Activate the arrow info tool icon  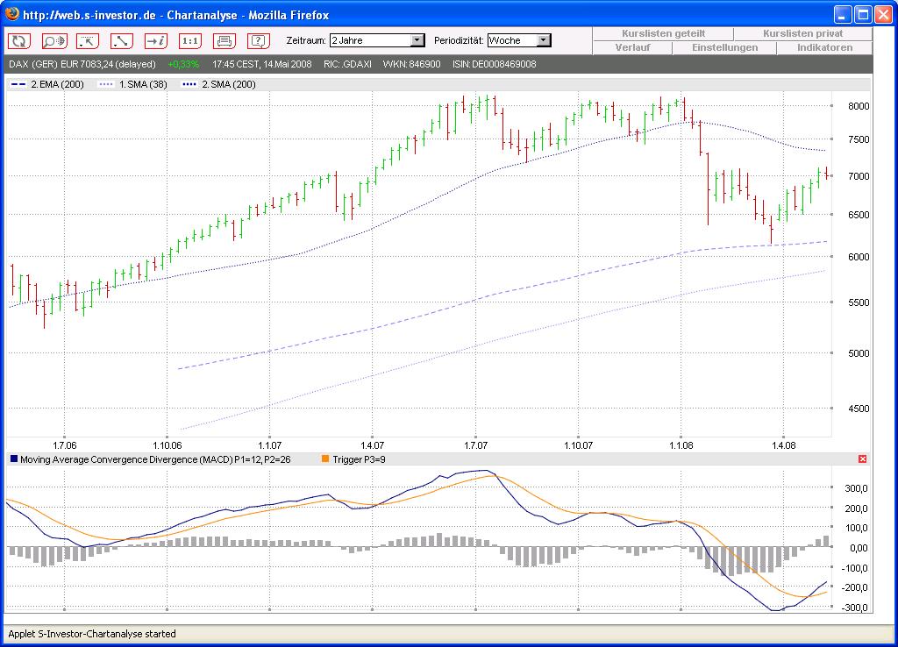click(156, 40)
